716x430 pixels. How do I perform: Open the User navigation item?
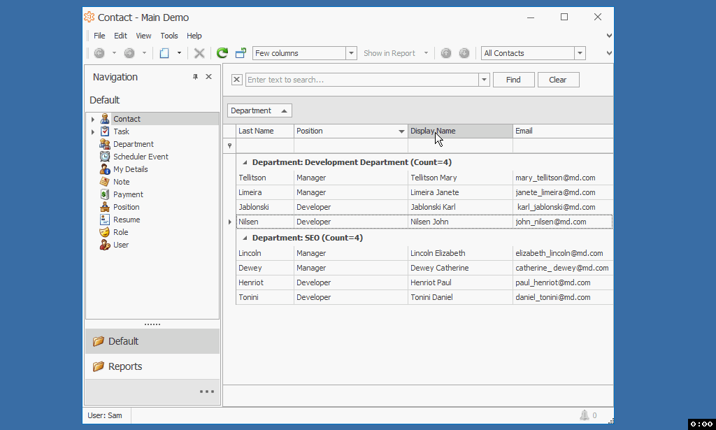point(121,245)
